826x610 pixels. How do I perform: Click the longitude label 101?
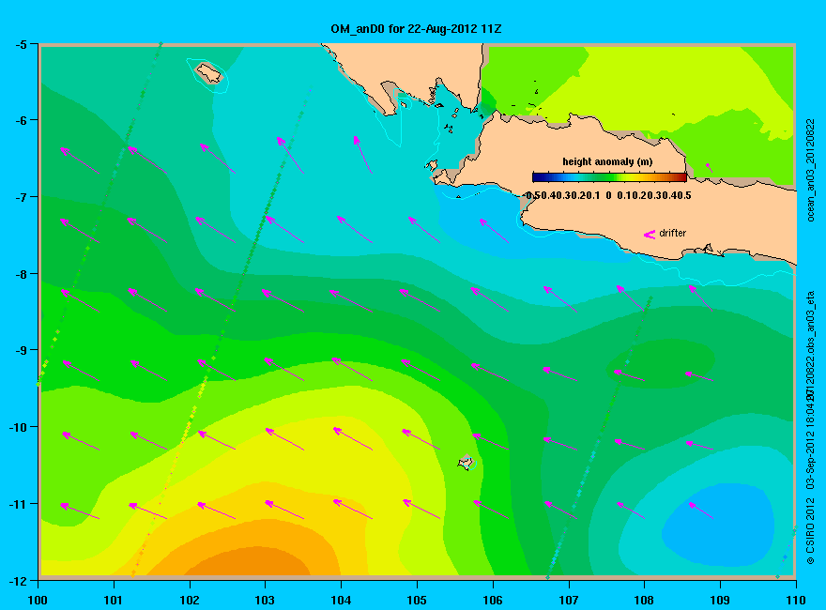114,600
